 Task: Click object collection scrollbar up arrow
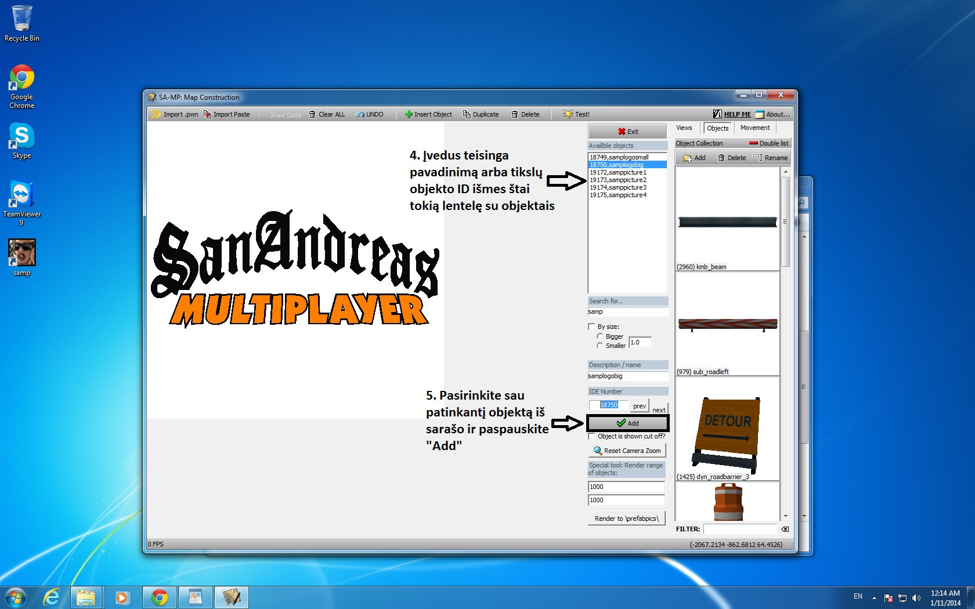click(x=785, y=172)
